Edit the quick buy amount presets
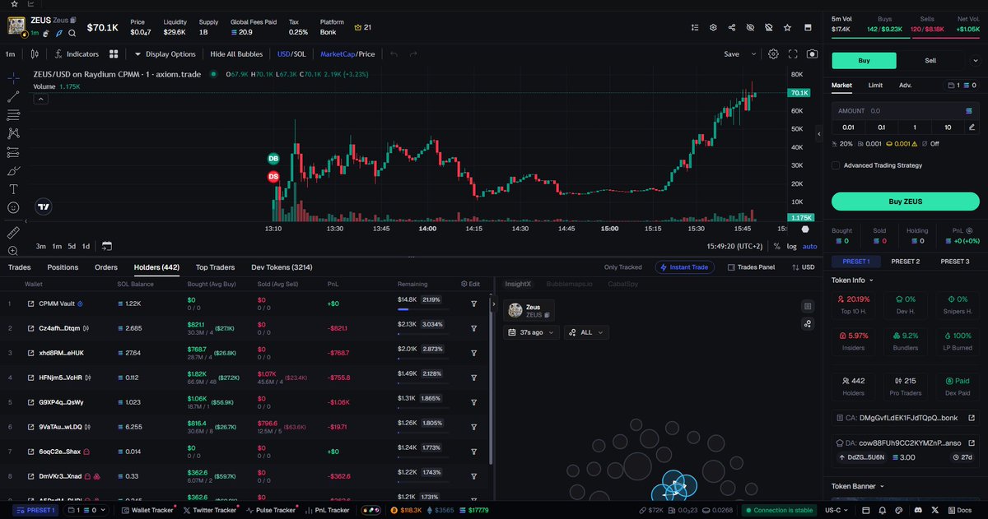The width and height of the screenshot is (988, 519). 972,127
